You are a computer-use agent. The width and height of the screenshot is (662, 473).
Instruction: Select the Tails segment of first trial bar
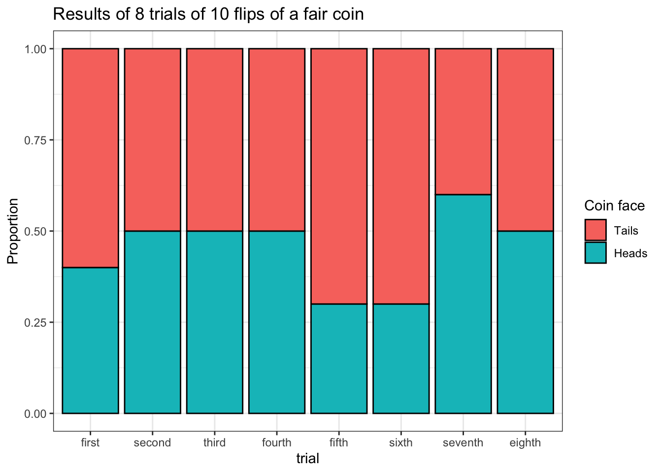tap(90, 158)
